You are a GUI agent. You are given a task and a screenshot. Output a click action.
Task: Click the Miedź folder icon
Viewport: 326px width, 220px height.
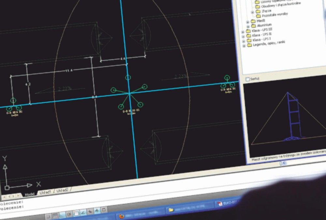click(x=253, y=21)
